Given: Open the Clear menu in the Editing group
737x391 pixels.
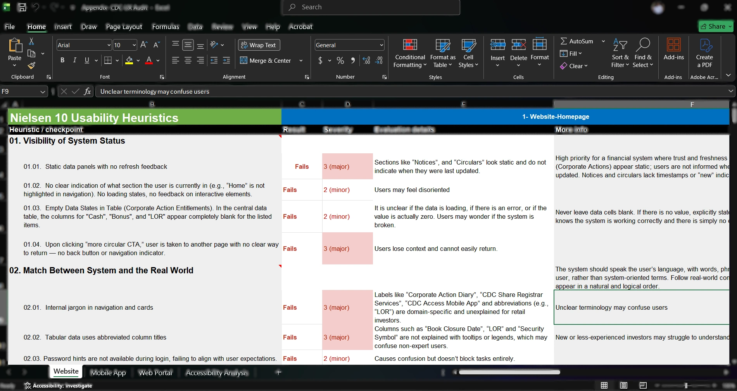Looking at the screenshot, I should (574, 66).
